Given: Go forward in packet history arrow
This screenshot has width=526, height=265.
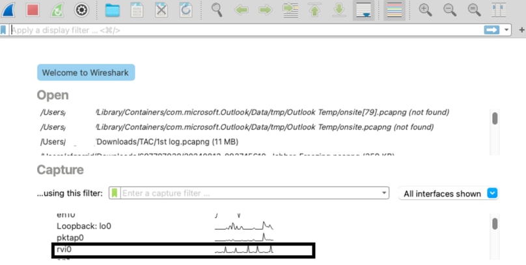Looking at the screenshot, I should (266, 10).
